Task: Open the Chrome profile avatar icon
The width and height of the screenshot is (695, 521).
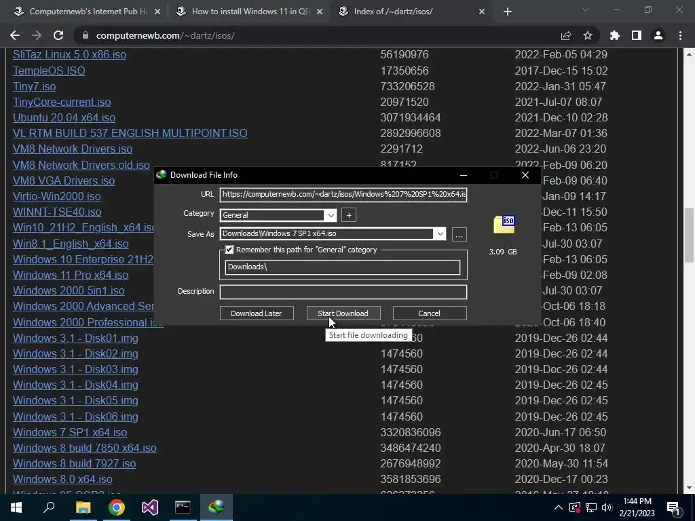Action: coord(658,35)
